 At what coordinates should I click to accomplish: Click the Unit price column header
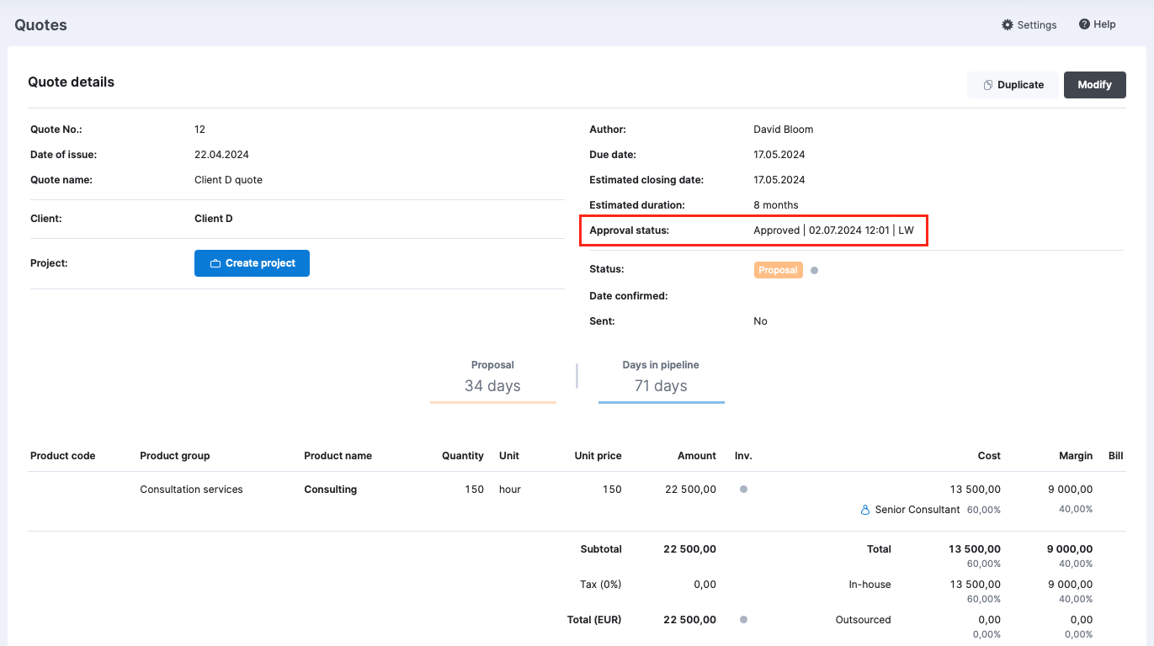(598, 456)
